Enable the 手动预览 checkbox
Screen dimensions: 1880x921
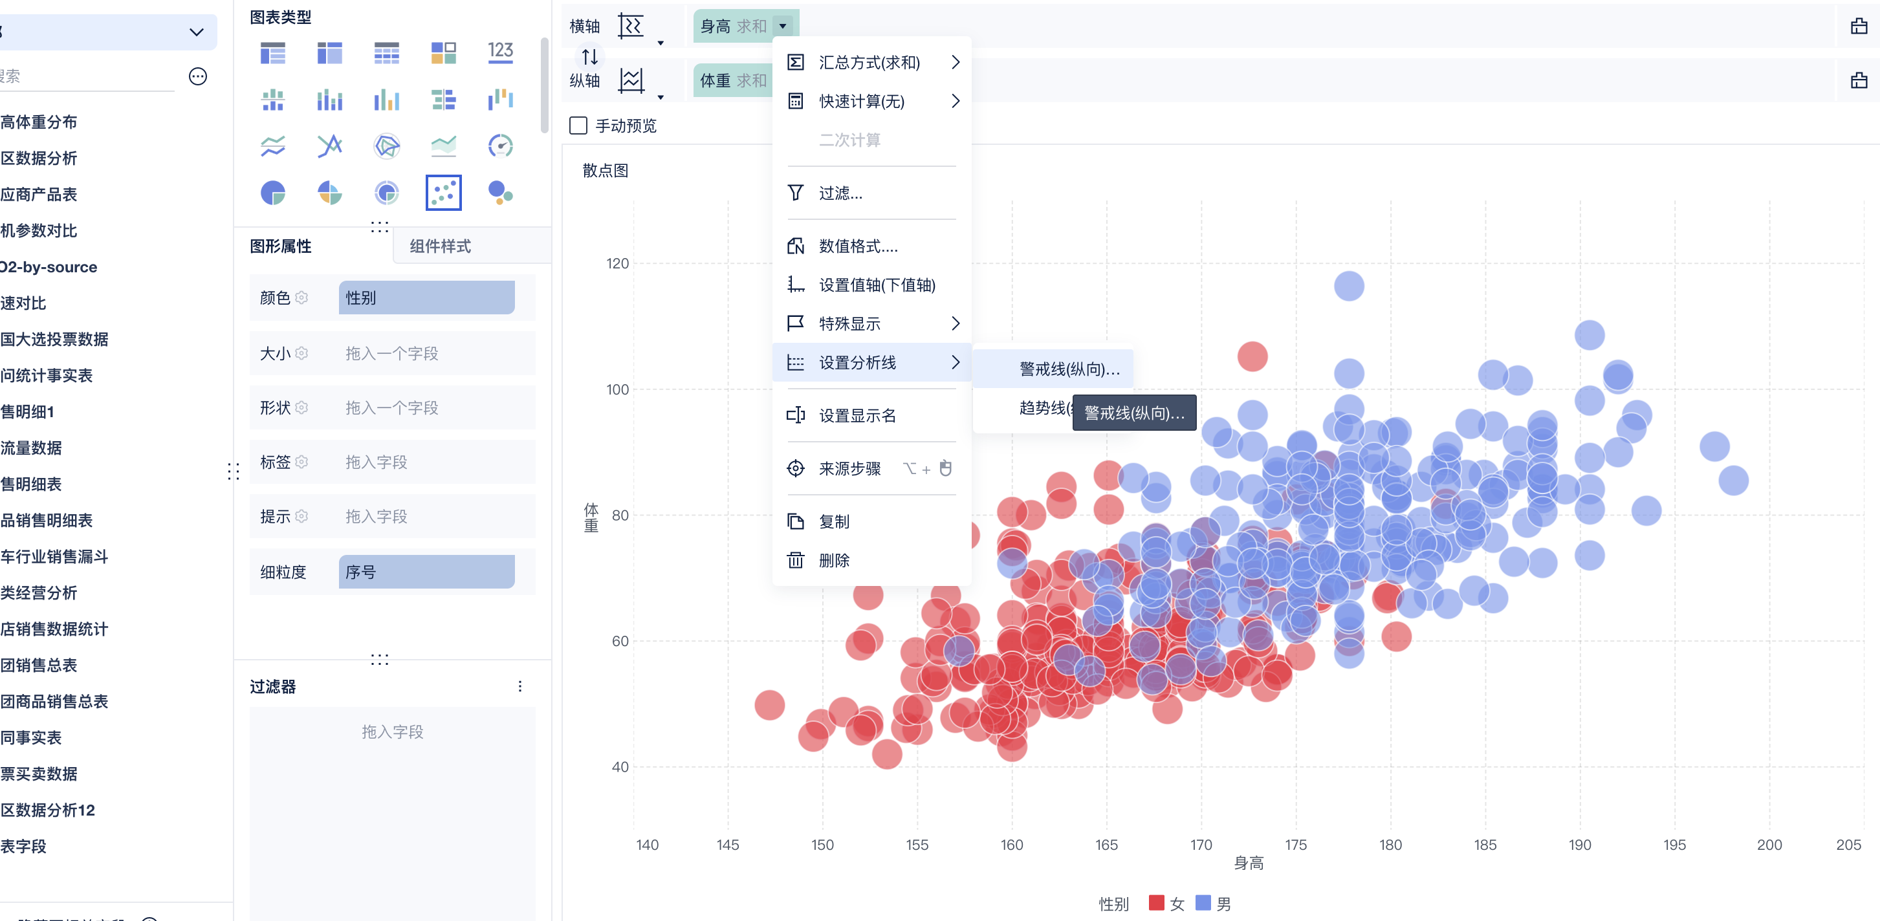[x=578, y=125]
